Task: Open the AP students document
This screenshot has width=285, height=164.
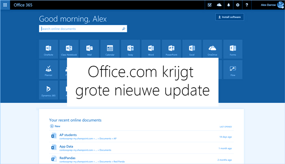Action: click(68, 135)
